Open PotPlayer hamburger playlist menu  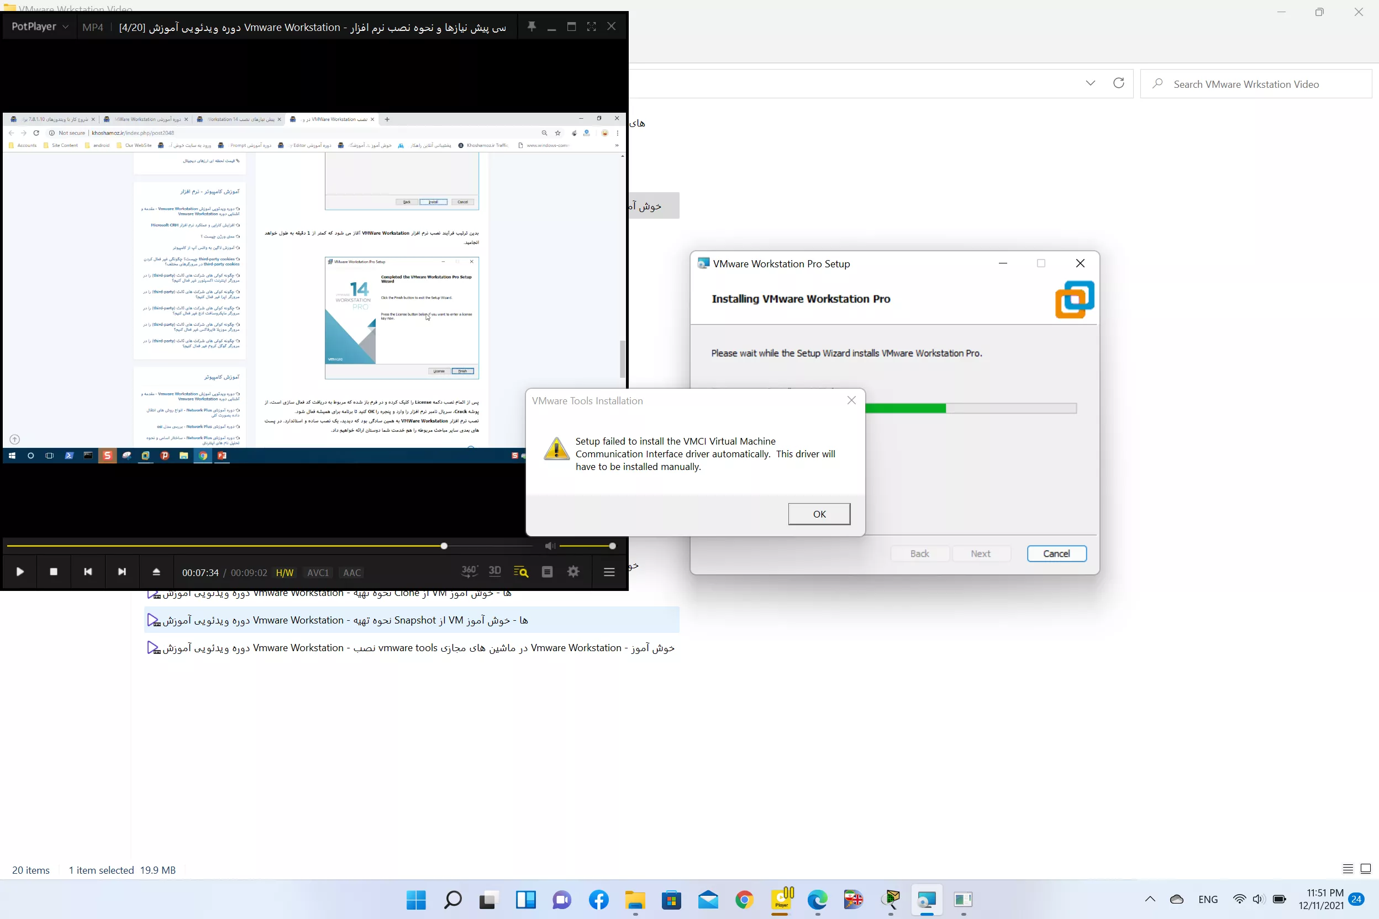609,572
